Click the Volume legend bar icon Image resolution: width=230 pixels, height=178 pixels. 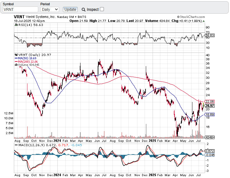pos(16,65)
